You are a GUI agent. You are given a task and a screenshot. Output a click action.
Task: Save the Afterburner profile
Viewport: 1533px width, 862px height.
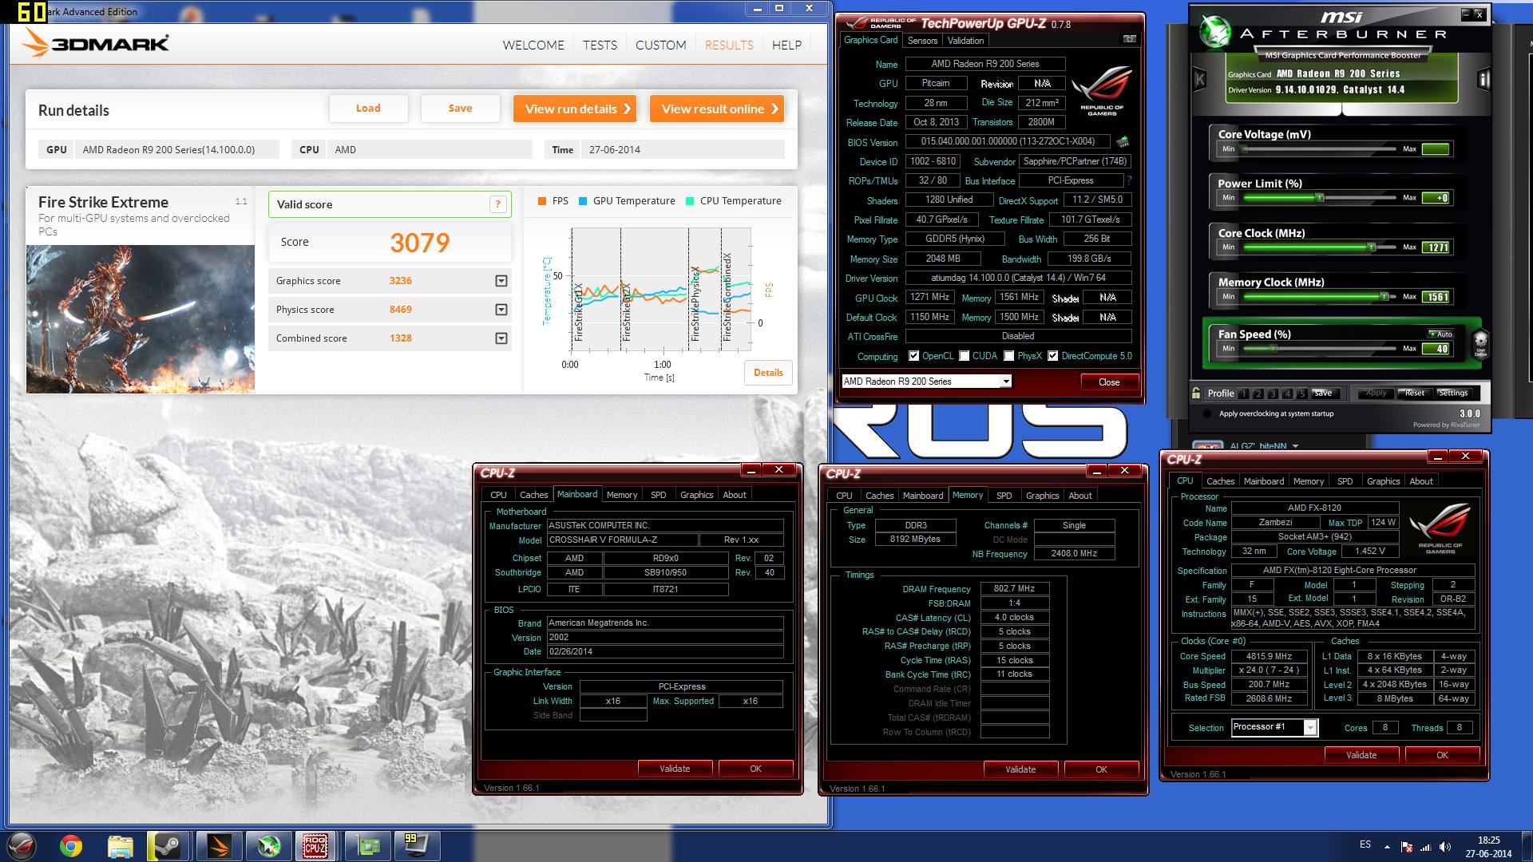click(x=1324, y=393)
